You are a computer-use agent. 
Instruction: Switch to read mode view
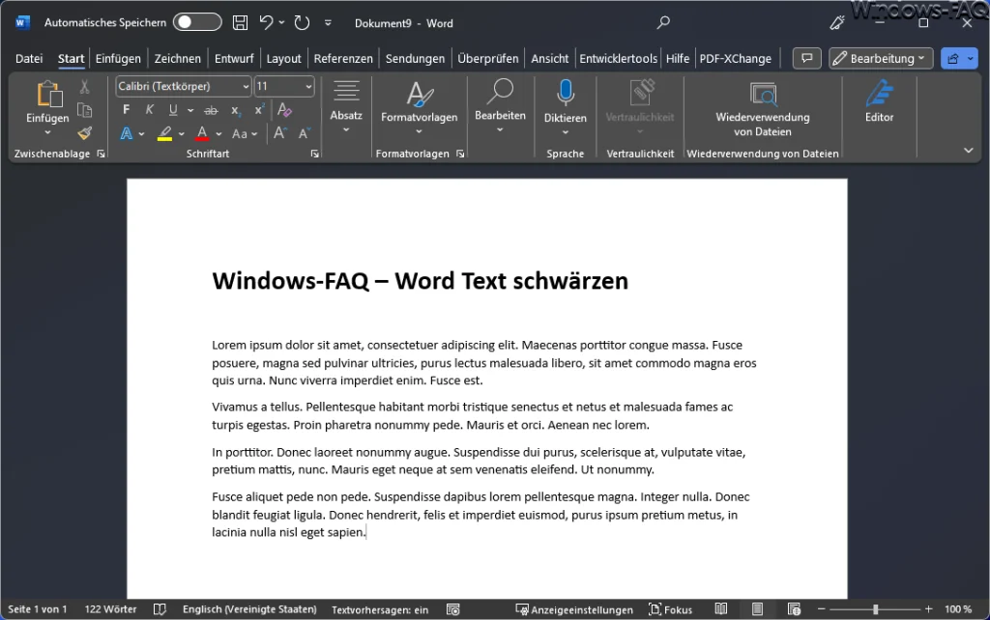coord(721,609)
